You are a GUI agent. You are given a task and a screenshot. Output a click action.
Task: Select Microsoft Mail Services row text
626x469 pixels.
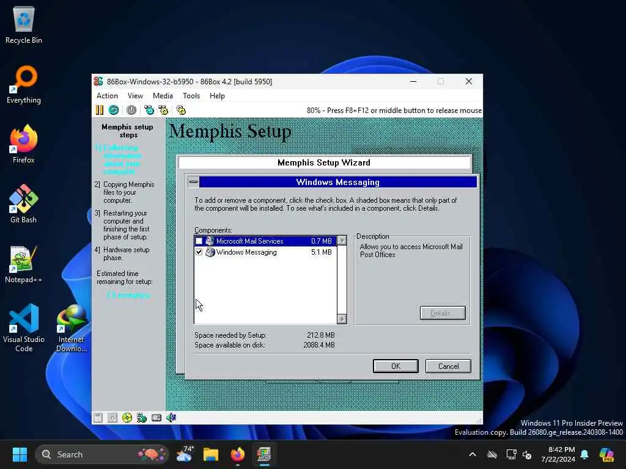coord(249,241)
